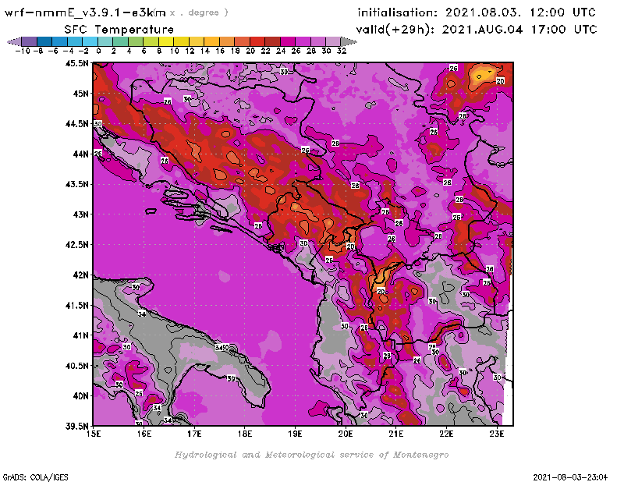Pick the legend swatch between 30 and 32
The height and width of the screenshot is (482, 624).
[333, 41]
